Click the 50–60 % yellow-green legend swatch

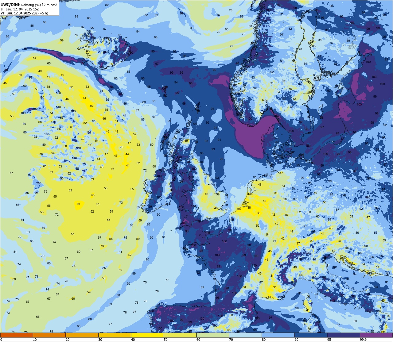point(180,335)
